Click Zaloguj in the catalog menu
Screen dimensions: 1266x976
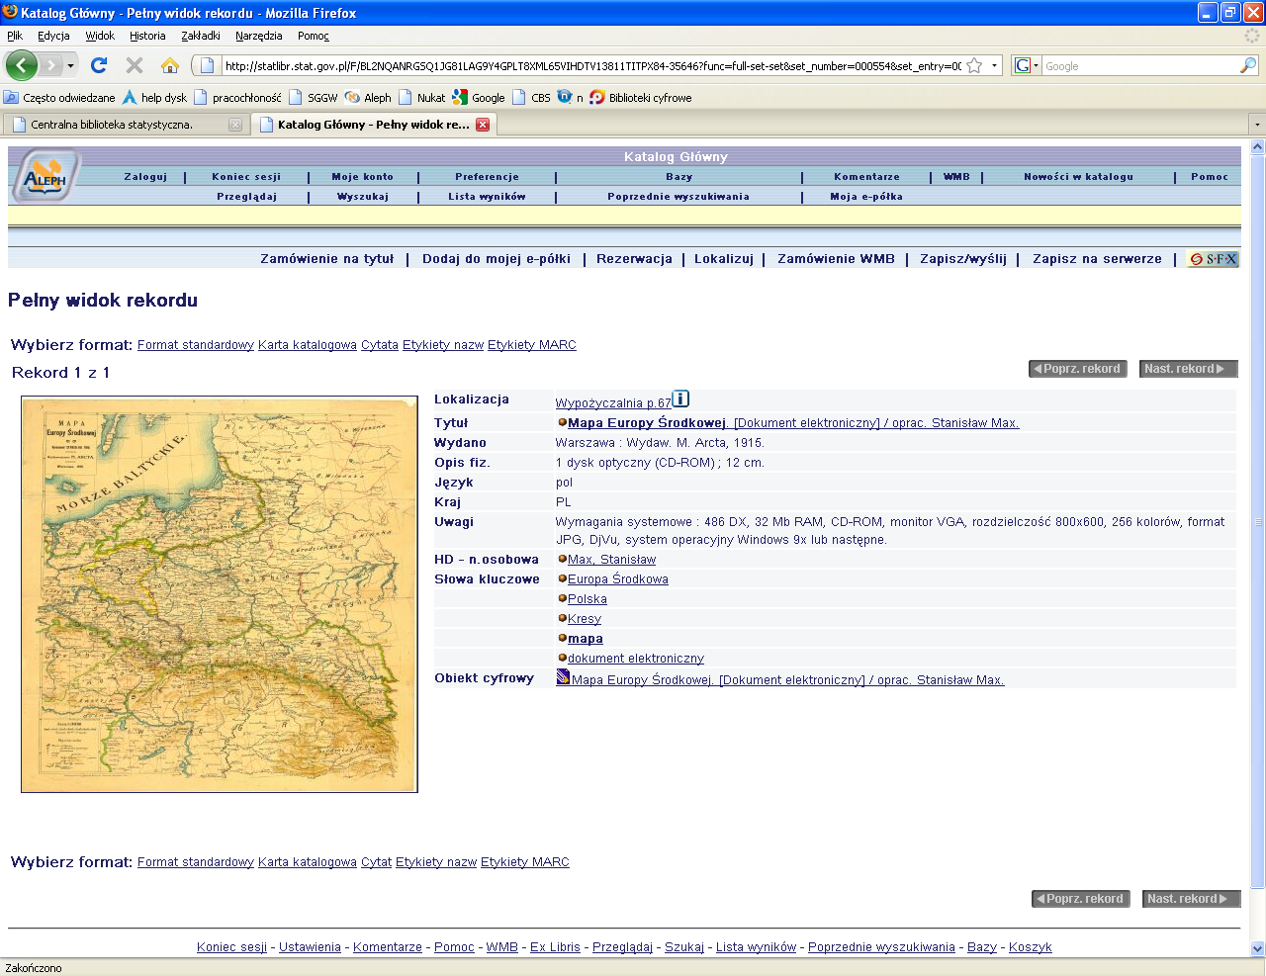click(x=145, y=177)
